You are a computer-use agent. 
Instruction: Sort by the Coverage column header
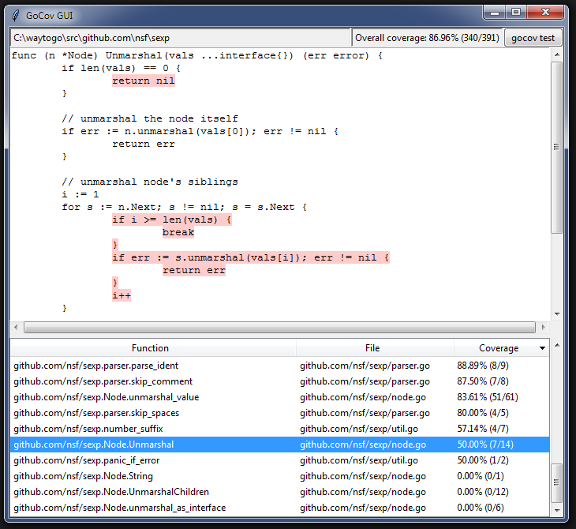(499, 348)
